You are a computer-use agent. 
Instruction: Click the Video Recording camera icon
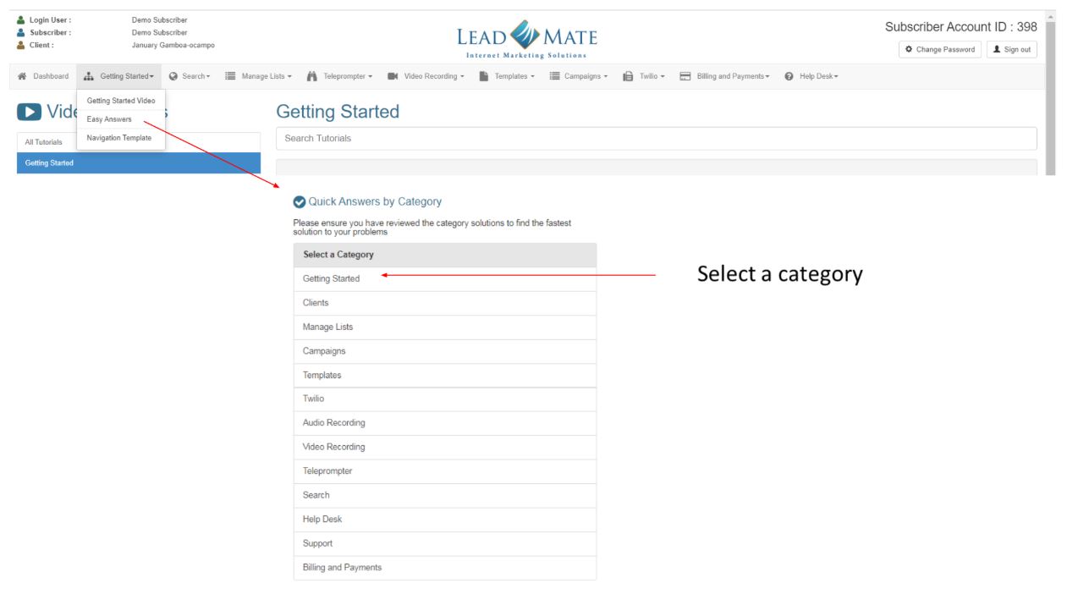click(x=393, y=76)
